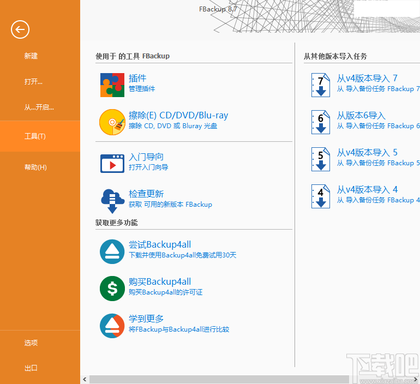420x384 pixels.
Task: Click the cloud download update icon
Action: [112, 201]
